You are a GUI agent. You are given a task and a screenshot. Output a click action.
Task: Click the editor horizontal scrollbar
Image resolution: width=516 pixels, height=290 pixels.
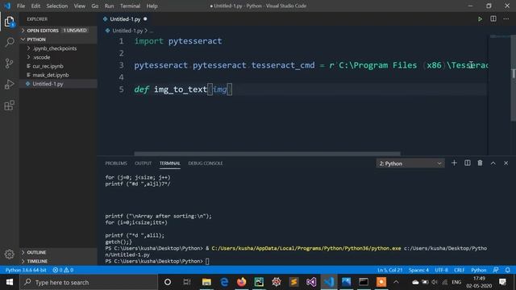(267, 154)
